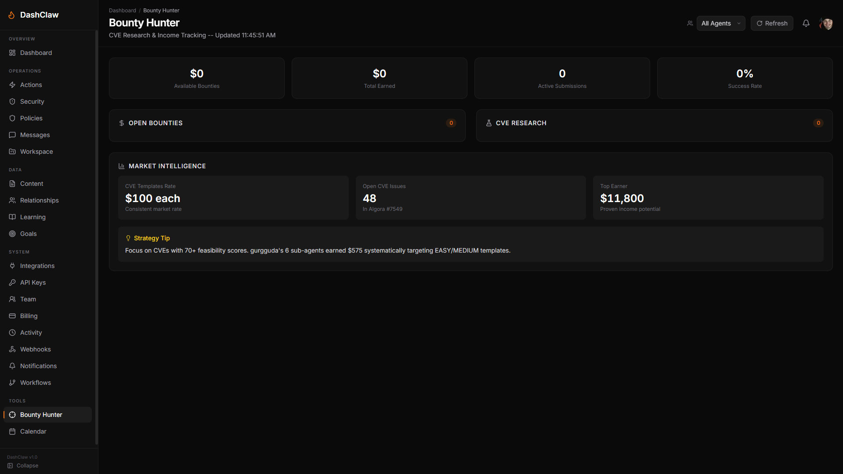The image size is (843, 474).
Task: Click the Workflows branch icon
Action: point(12,383)
